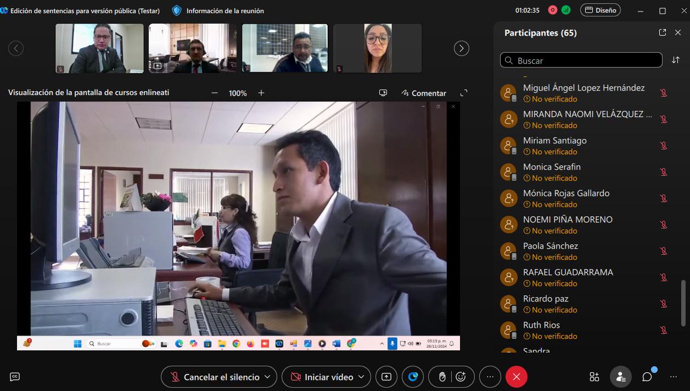Image resolution: width=690 pixels, height=391 pixels.
Task: Pop out the Participantes panel
Action: pos(663,33)
